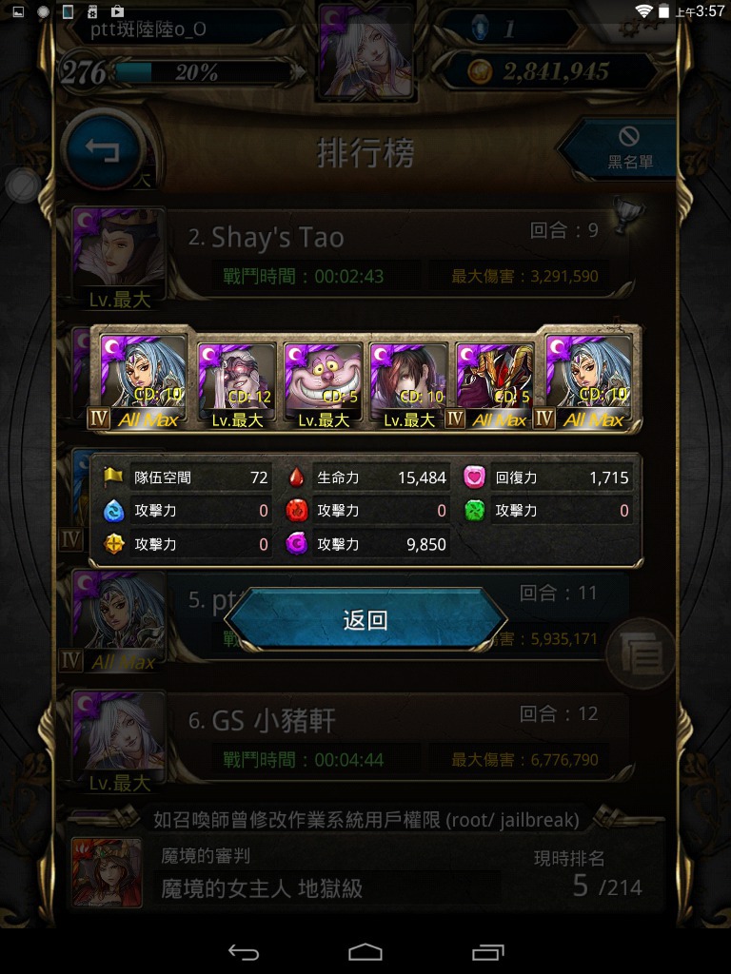
Task: Tap the red armored demon card
Action: click(x=495, y=385)
